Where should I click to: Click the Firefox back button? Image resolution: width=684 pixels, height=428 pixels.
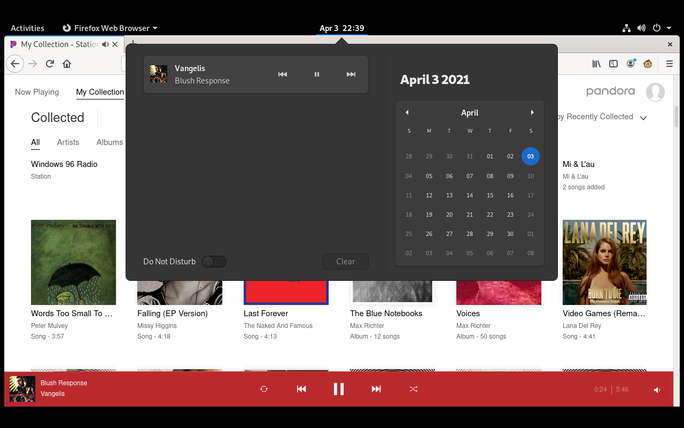click(15, 64)
